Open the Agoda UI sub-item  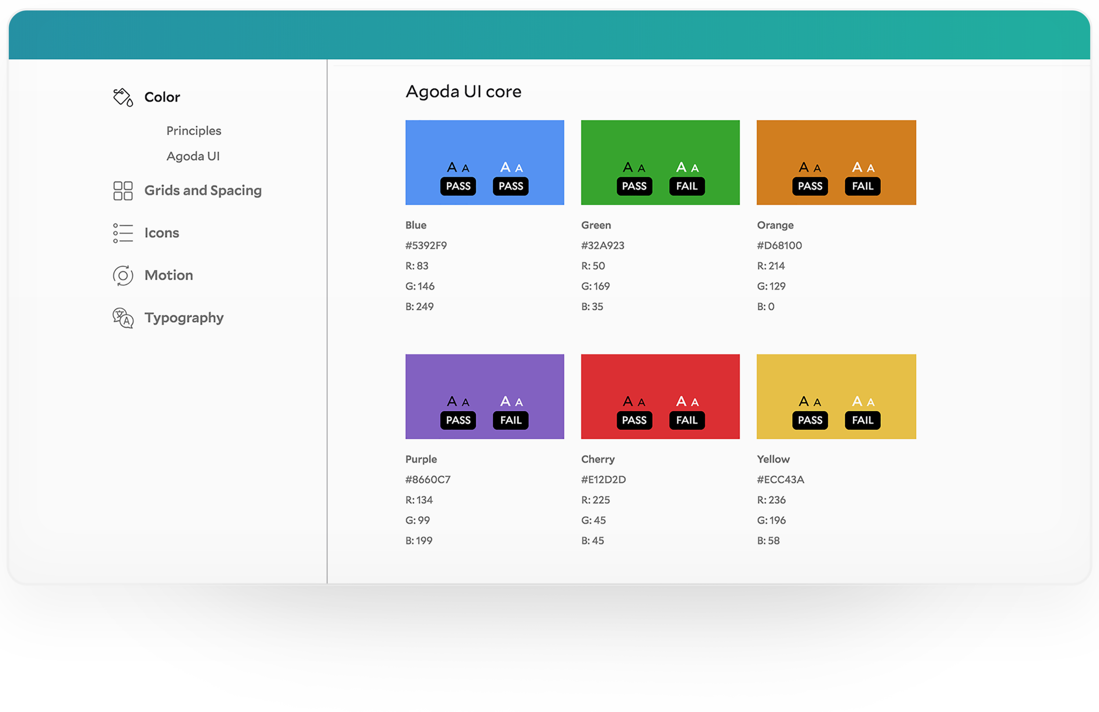click(x=193, y=156)
